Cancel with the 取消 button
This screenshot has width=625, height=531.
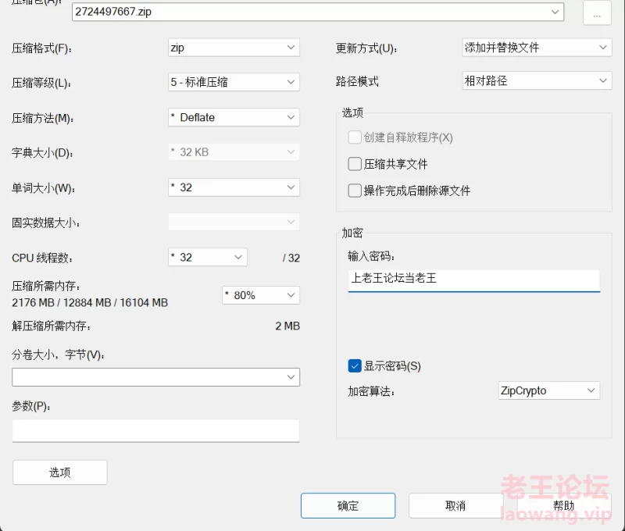tap(455, 506)
